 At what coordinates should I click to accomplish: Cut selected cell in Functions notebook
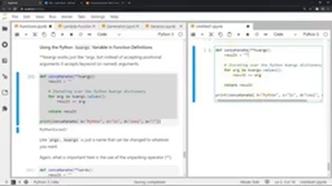pyautogui.click(x=35, y=35)
